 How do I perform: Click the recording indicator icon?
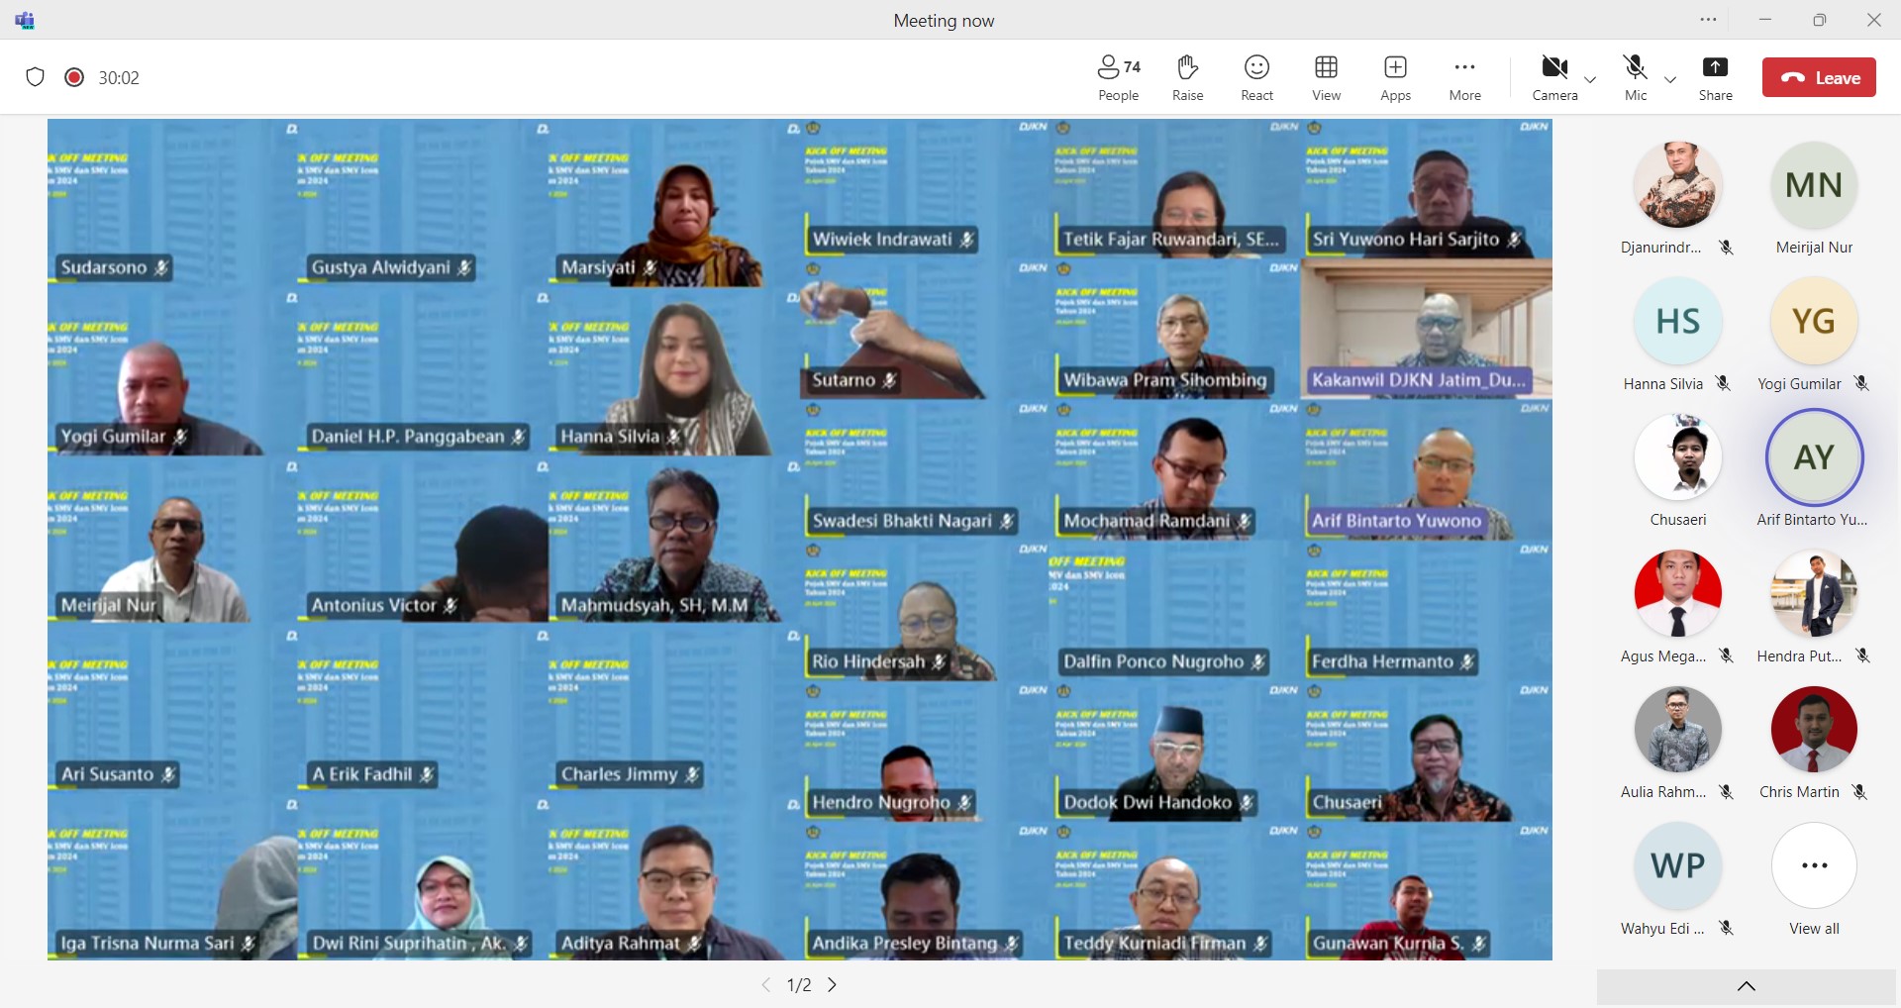(x=74, y=77)
